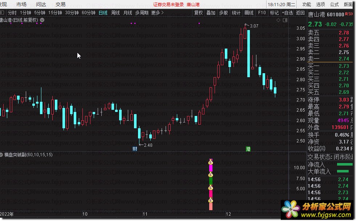Click the 换手 0.46% value

(x=342, y=135)
